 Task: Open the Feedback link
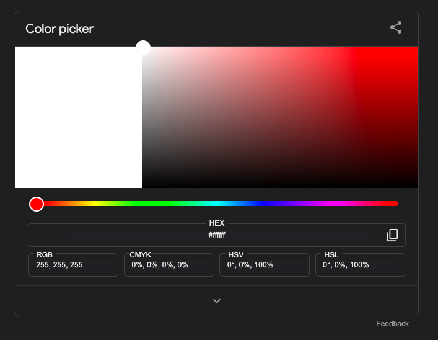392,324
